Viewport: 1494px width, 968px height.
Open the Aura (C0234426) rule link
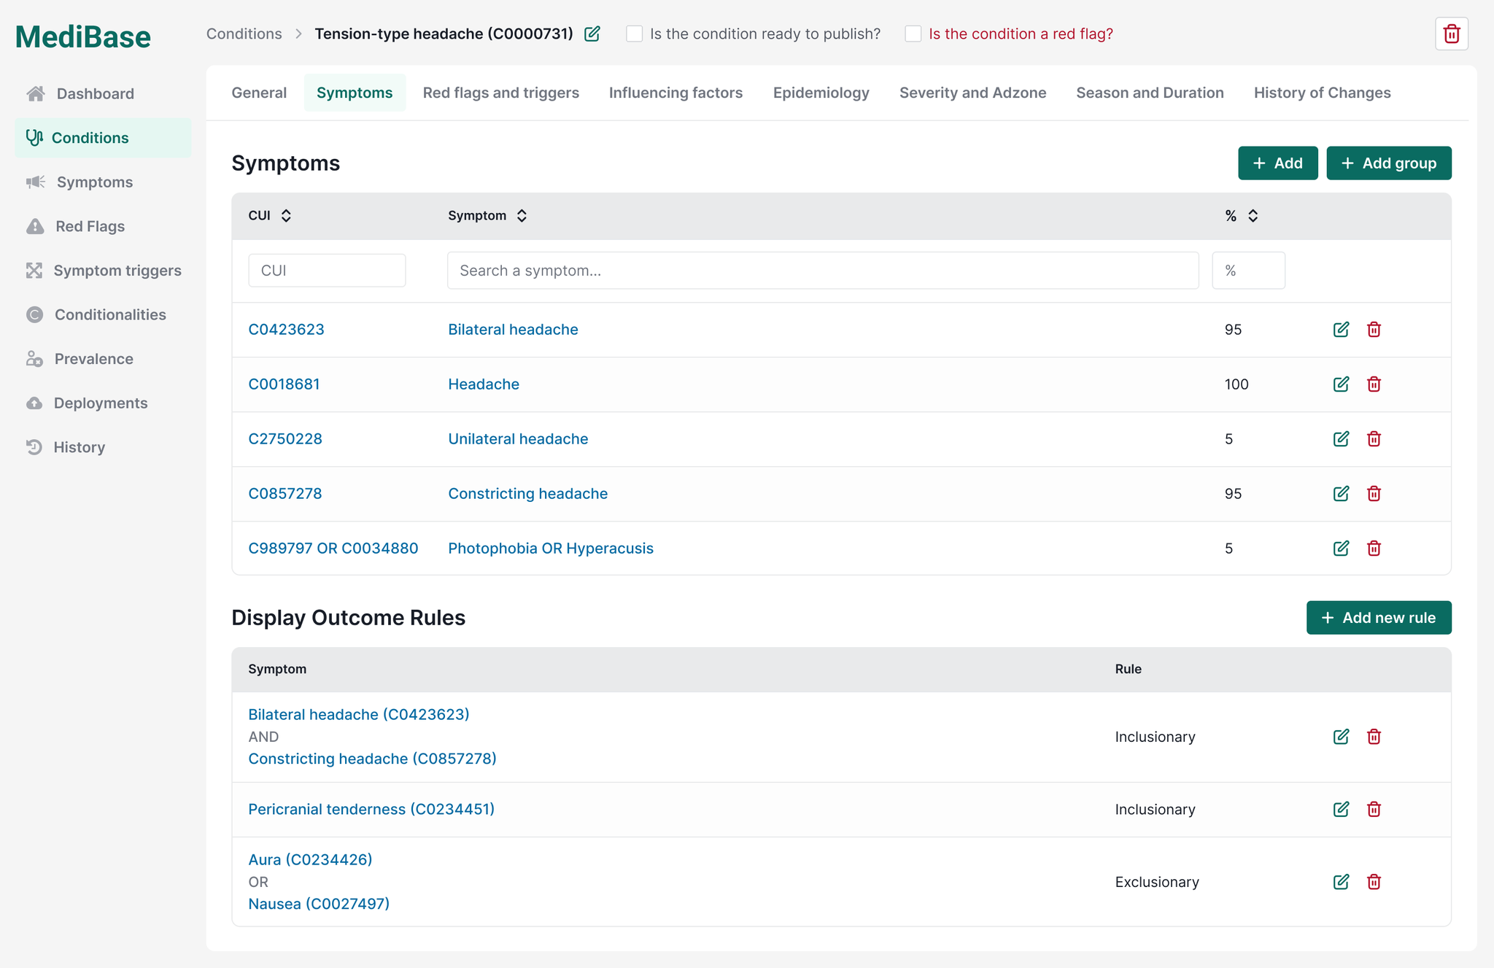coord(310,859)
